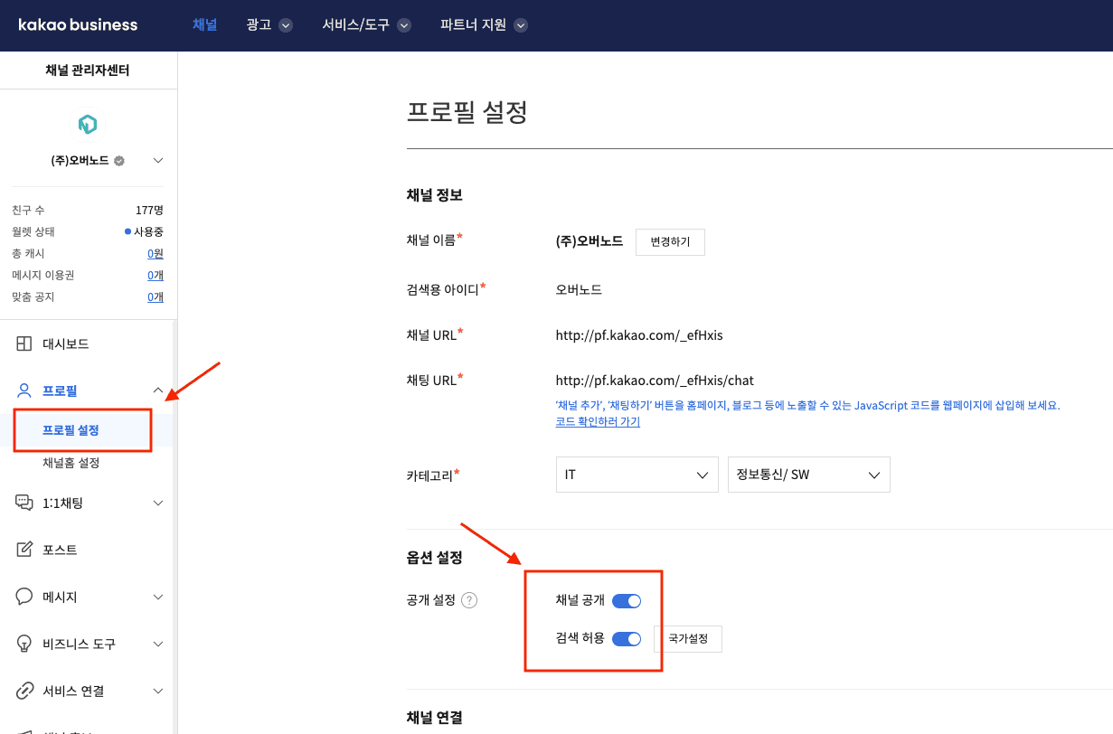The width and height of the screenshot is (1113, 734).
Task: Expand the channel switcher chevron
Action: tap(158, 161)
